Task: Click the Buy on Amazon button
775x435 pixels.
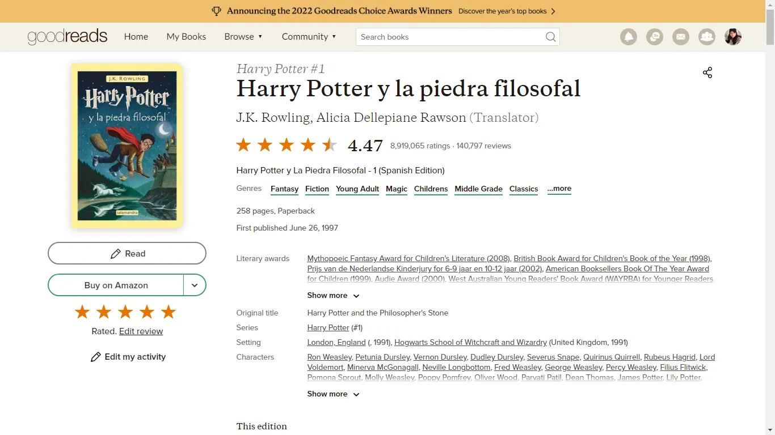Action: point(116,285)
